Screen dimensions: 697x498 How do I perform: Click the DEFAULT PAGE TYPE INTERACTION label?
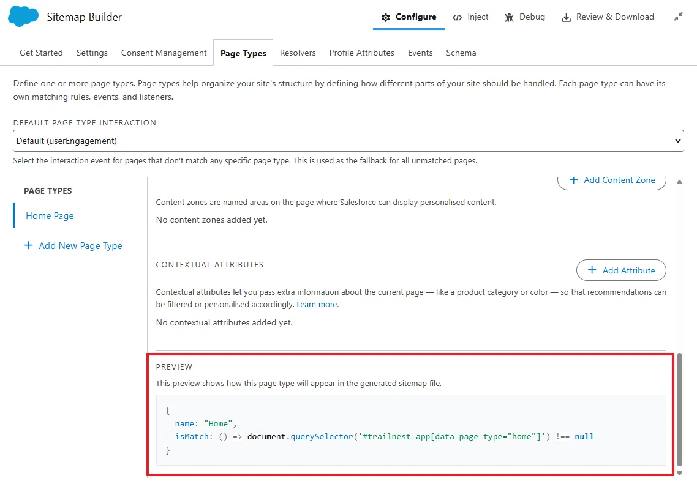click(85, 123)
